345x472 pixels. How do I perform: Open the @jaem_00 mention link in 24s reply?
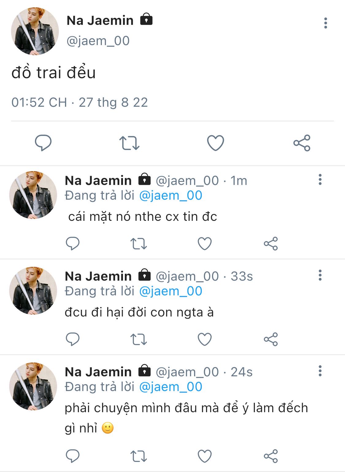tap(171, 387)
